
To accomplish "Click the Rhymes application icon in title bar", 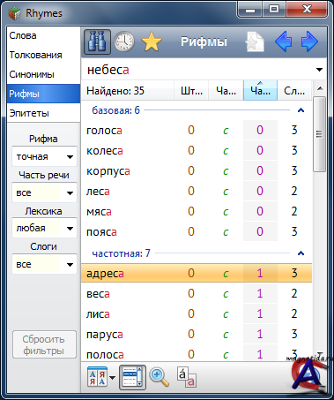I will point(14,13).
